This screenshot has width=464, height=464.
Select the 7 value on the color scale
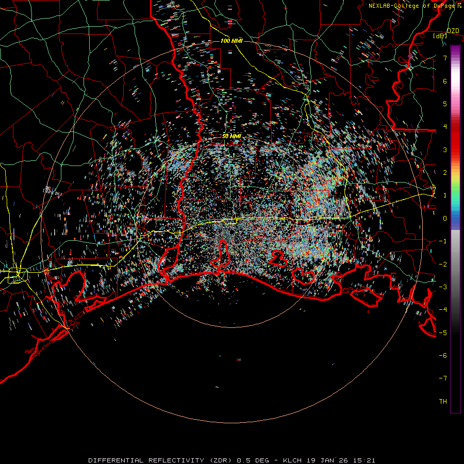click(x=445, y=58)
